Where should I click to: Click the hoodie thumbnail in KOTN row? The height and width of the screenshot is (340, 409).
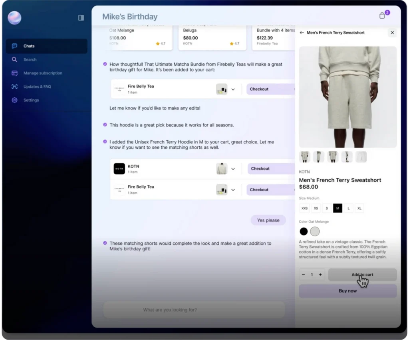pyautogui.click(x=222, y=169)
